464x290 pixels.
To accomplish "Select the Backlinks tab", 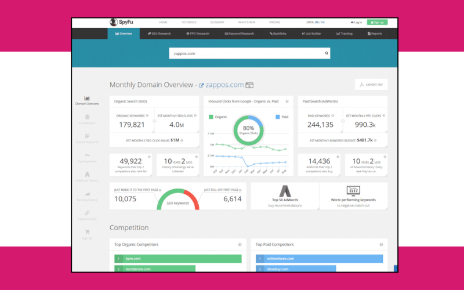I will pyautogui.click(x=278, y=34).
